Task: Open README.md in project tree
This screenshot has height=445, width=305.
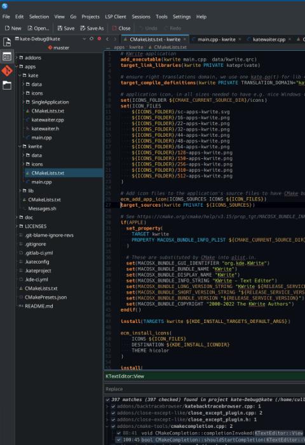Action: 39,306
